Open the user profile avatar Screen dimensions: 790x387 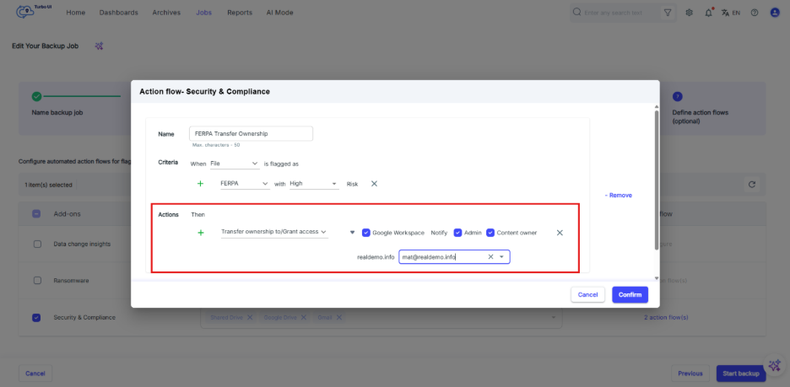pos(774,13)
